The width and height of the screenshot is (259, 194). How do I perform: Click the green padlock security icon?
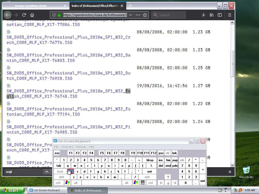(x=59, y=15)
